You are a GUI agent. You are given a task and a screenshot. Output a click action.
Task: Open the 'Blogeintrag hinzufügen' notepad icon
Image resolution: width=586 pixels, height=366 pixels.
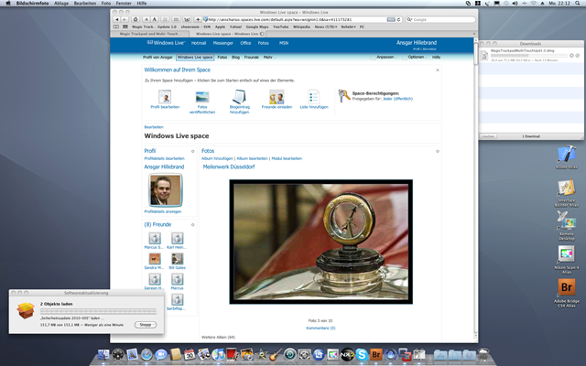click(239, 96)
